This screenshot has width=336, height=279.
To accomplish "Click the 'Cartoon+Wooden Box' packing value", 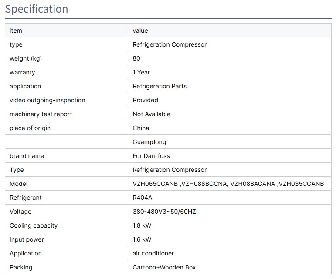I will (x=164, y=267).
